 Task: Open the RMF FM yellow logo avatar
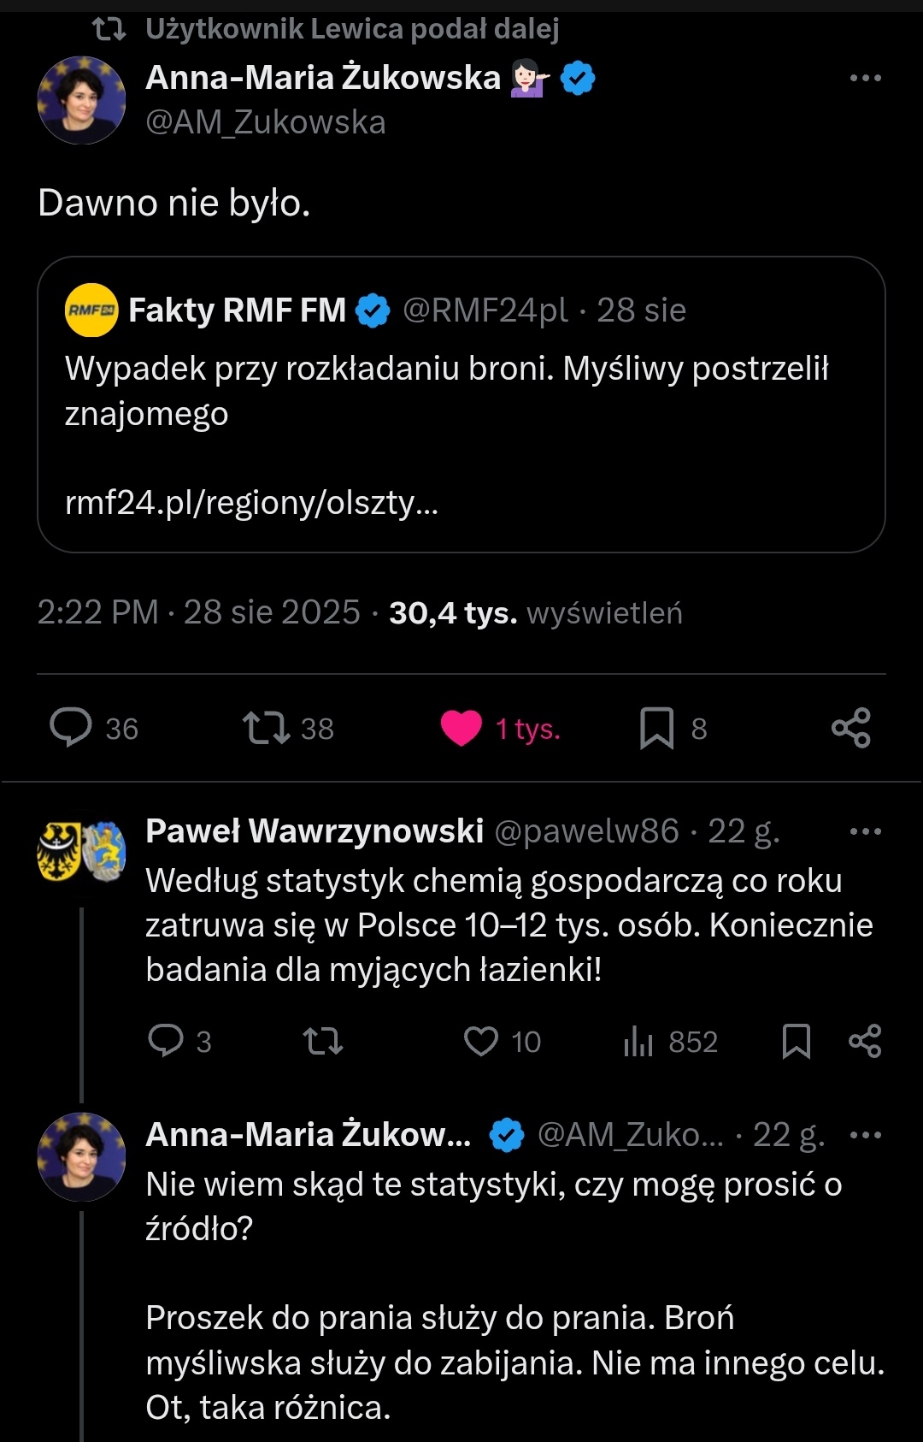(91, 310)
